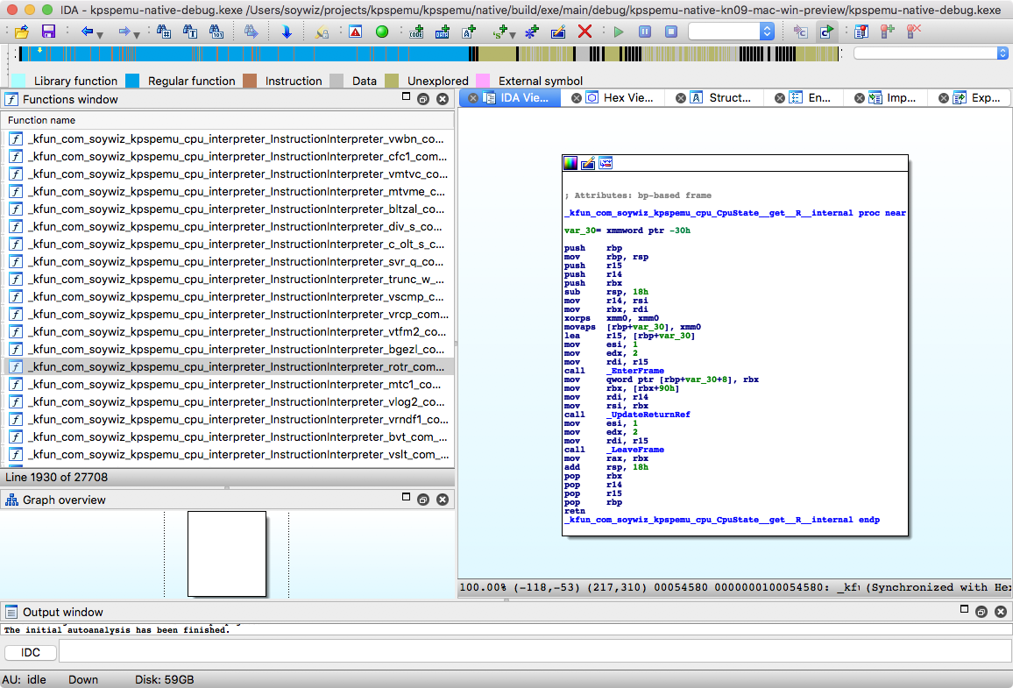Viewport: 1013px width, 688px height.
Task: Open the dropdown right of navigation band
Action: (x=1002, y=53)
